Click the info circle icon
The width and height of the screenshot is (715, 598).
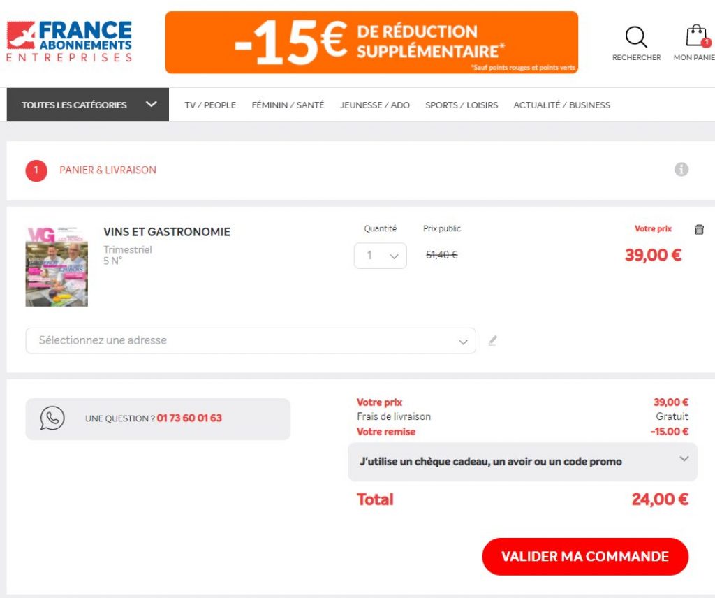[x=681, y=170]
